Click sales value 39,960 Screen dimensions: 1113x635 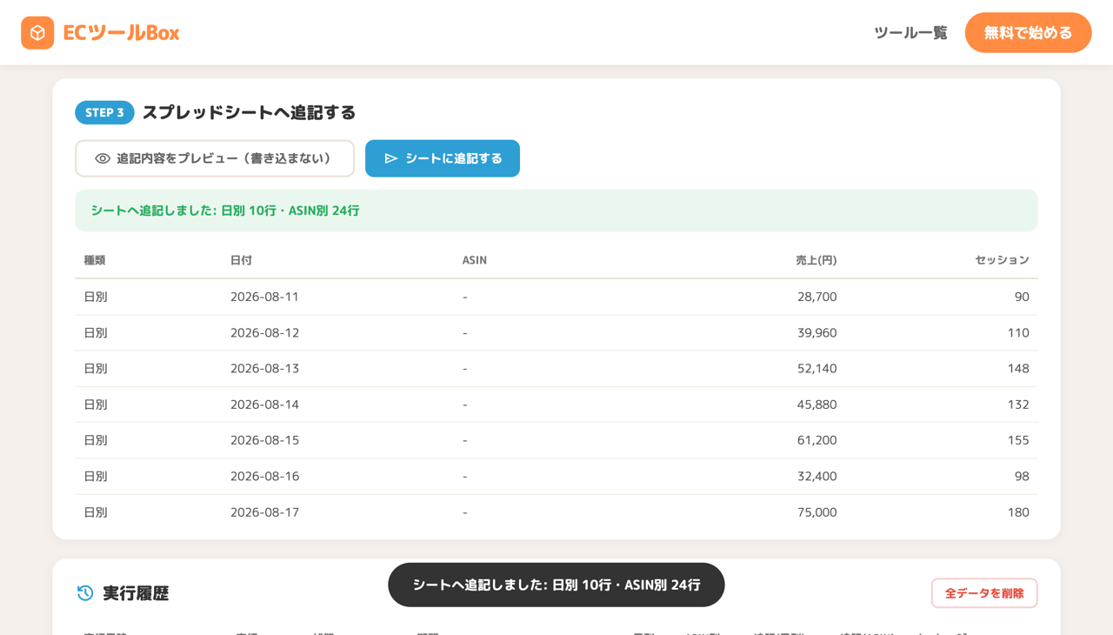pyautogui.click(x=816, y=332)
